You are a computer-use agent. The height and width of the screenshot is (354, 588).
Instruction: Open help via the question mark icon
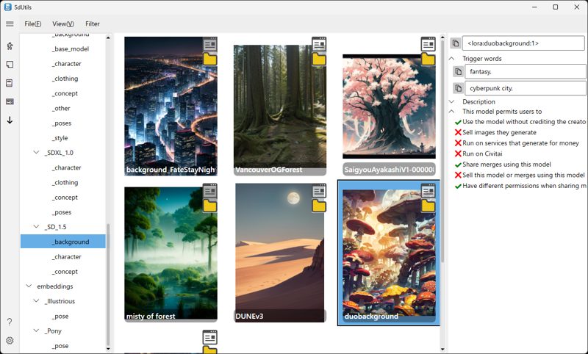point(10,322)
